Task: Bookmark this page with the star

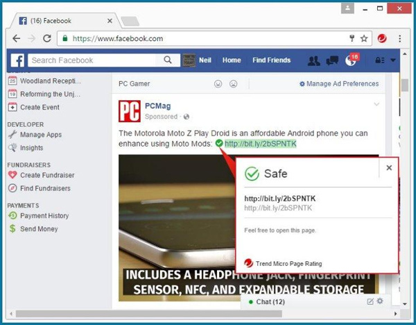Action: (x=364, y=38)
